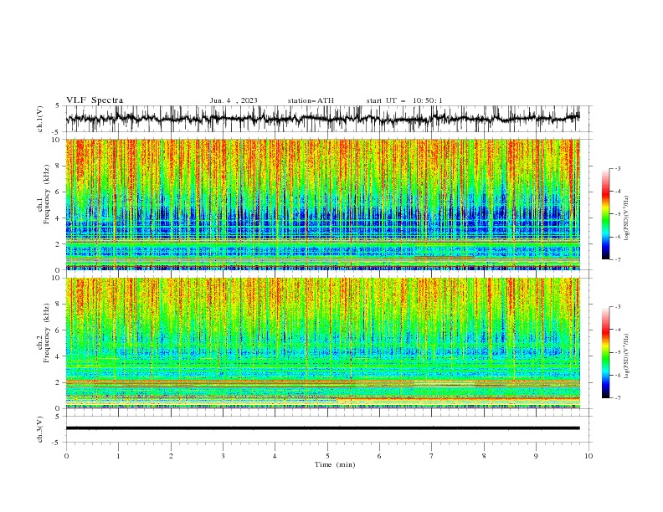This screenshot has width=663, height=512.
Task: Click time axis tick label '5'
Action: click(x=327, y=456)
